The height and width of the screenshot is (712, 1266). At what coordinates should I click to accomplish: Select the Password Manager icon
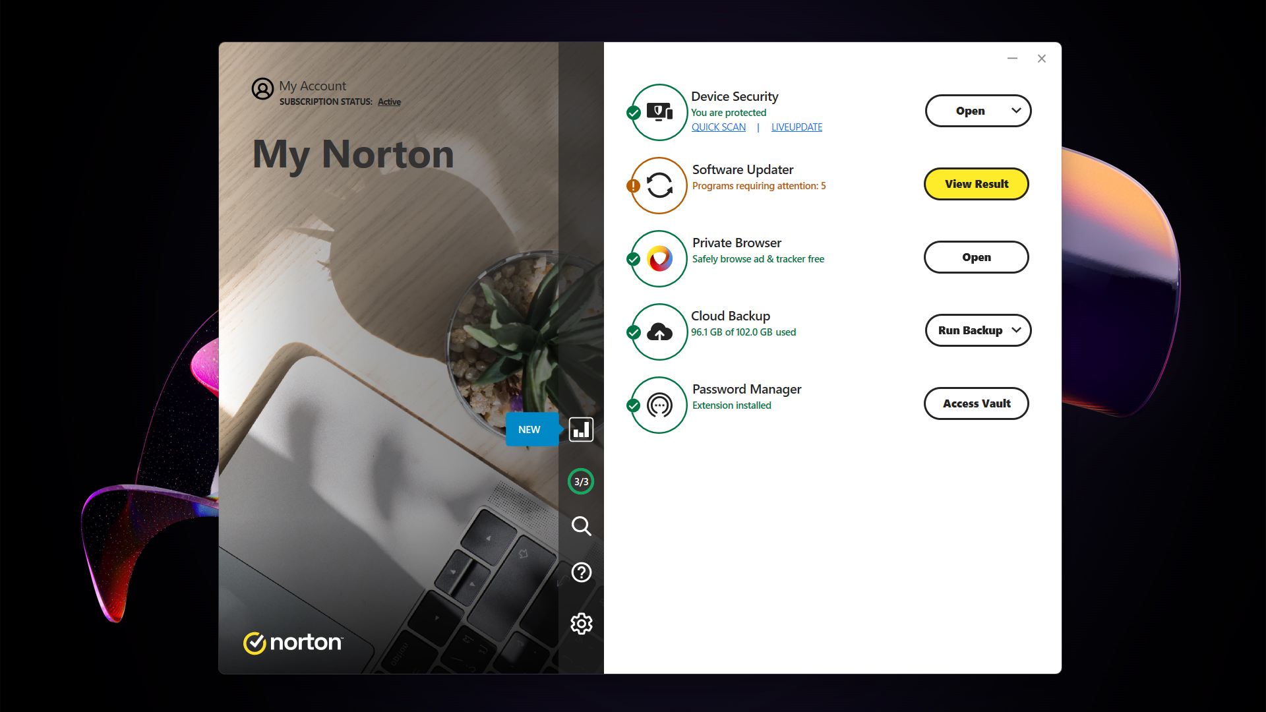click(x=657, y=405)
